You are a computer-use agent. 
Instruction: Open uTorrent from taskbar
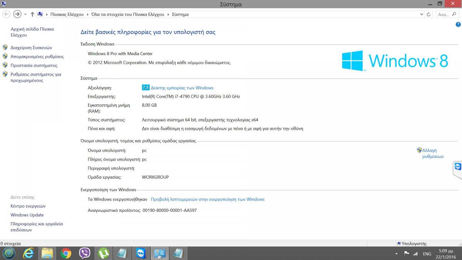coord(103,253)
